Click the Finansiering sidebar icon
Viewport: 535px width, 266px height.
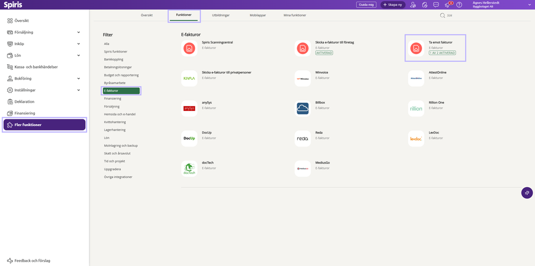click(x=10, y=113)
